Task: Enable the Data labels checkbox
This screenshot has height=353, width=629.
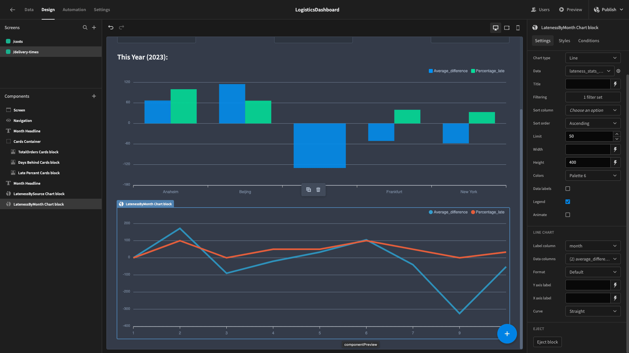Action: 568,189
